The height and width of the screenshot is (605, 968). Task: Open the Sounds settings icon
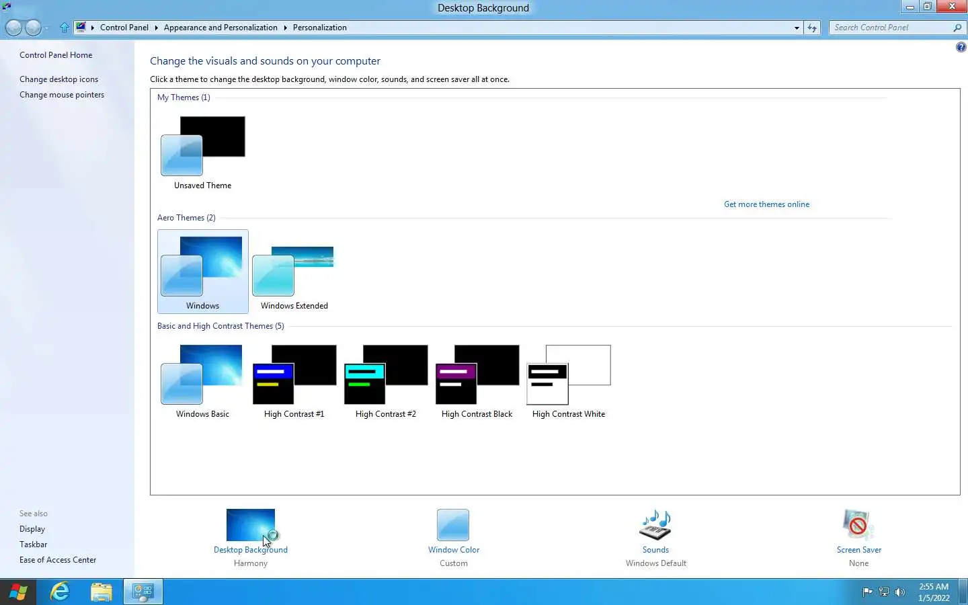[655, 525]
